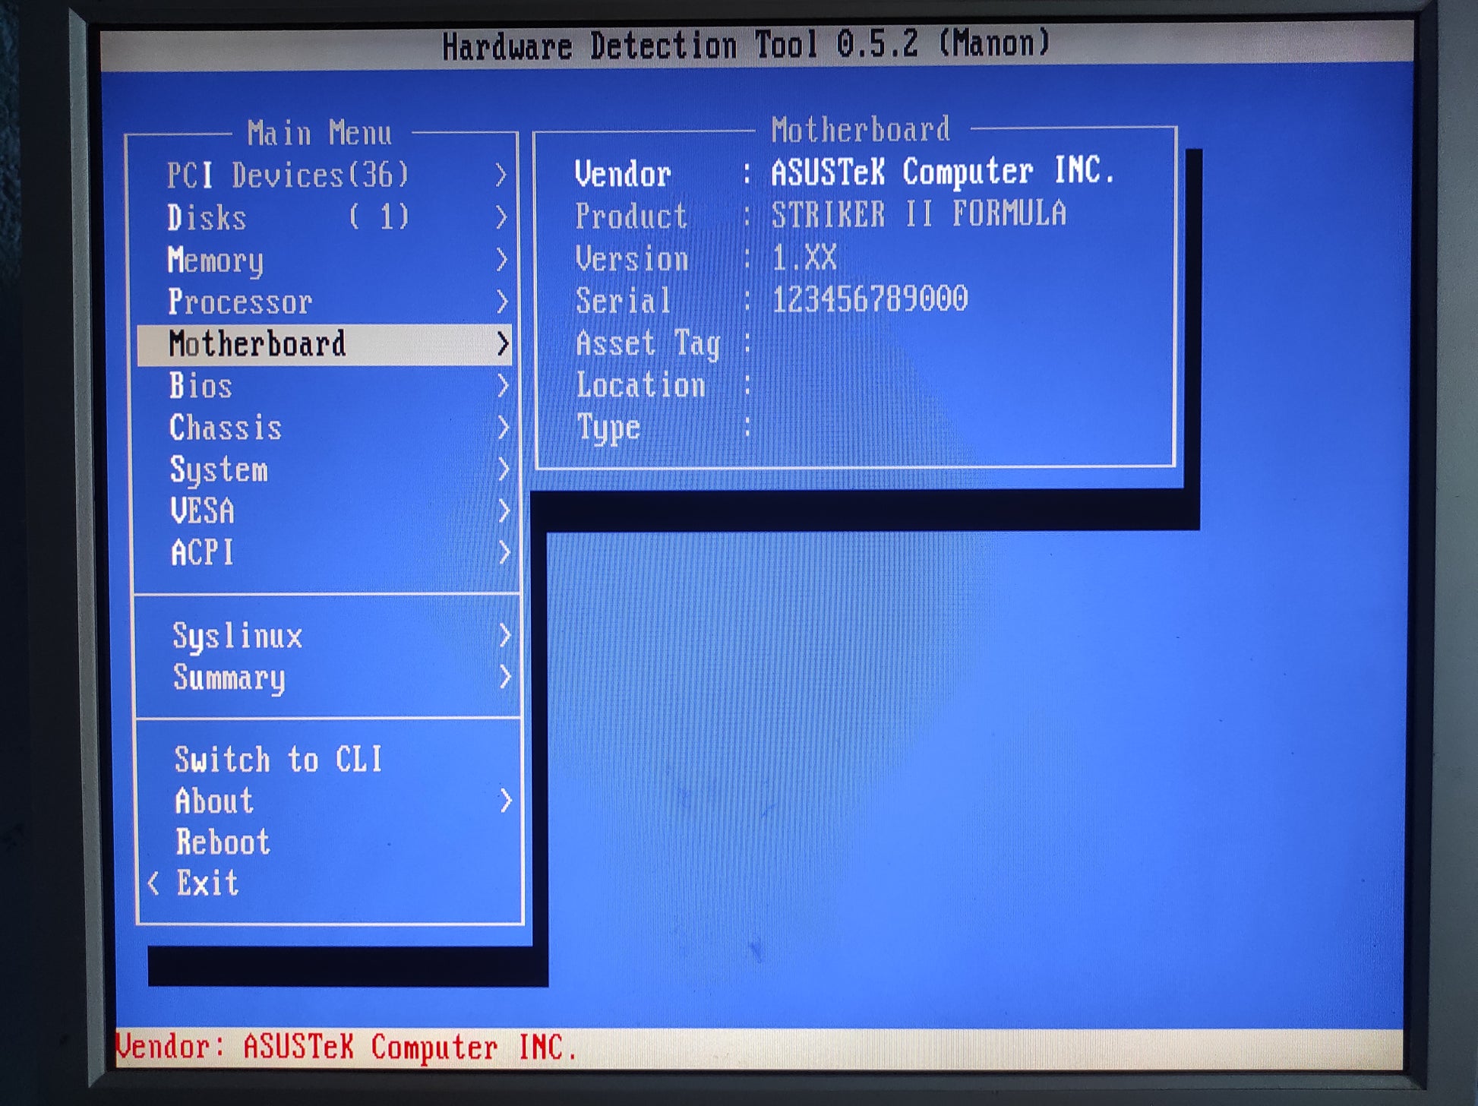Open the Bios menu item
Viewport: 1478px width, 1106px height.
(x=201, y=386)
